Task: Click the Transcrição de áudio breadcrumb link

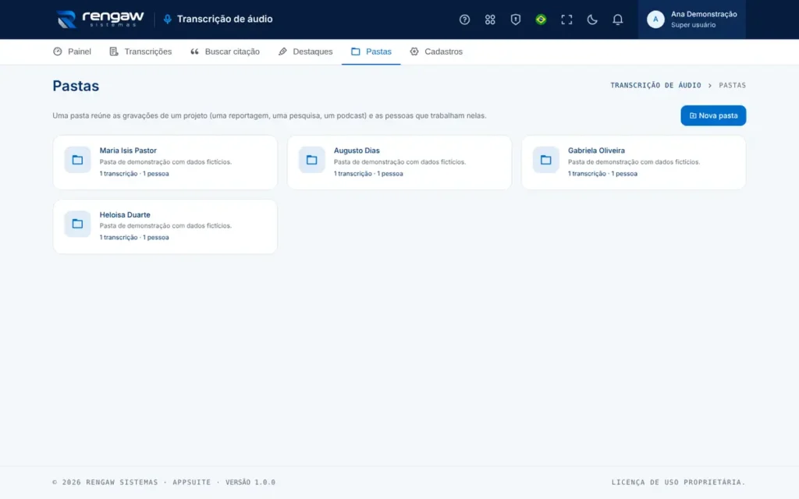Action: [x=655, y=86]
